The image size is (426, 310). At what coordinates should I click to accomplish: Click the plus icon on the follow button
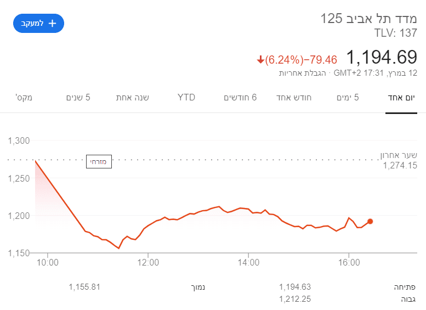click(53, 23)
